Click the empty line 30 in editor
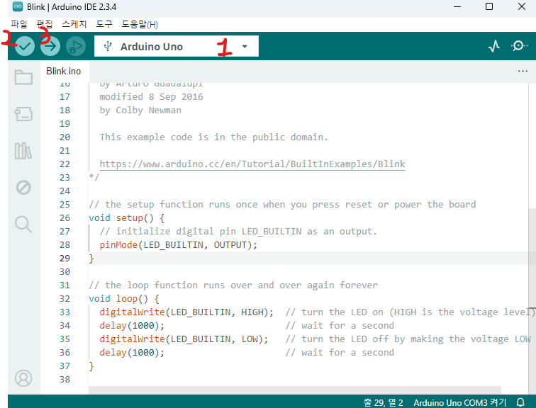This screenshot has height=408, width=536. point(308,272)
